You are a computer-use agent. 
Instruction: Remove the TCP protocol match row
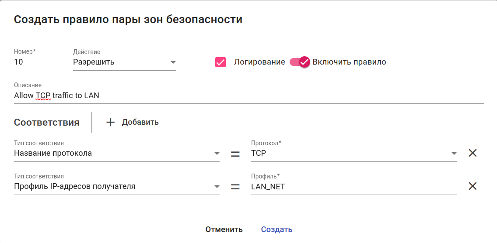tap(472, 153)
